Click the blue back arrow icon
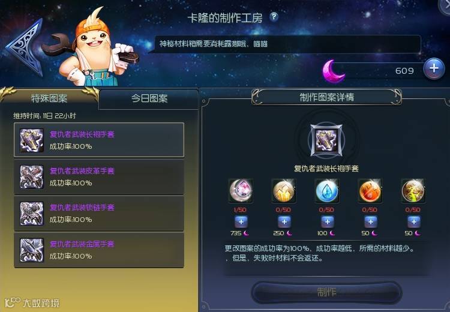Image resolution: width=450 pixels, height=312 pixels. [x=25, y=47]
